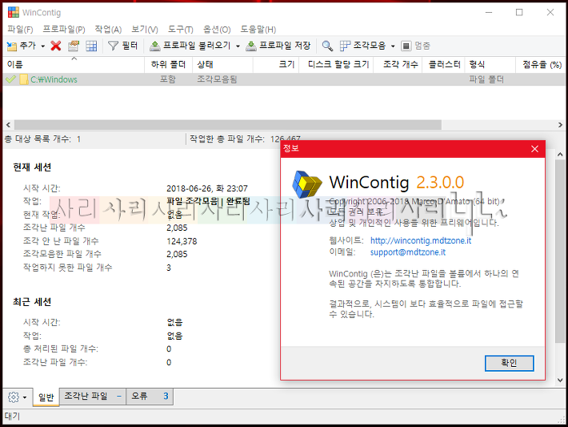Viewport: 568px width, 427px height.
Task: Click the session panel scroll down arrow
Action: [x=560, y=380]
